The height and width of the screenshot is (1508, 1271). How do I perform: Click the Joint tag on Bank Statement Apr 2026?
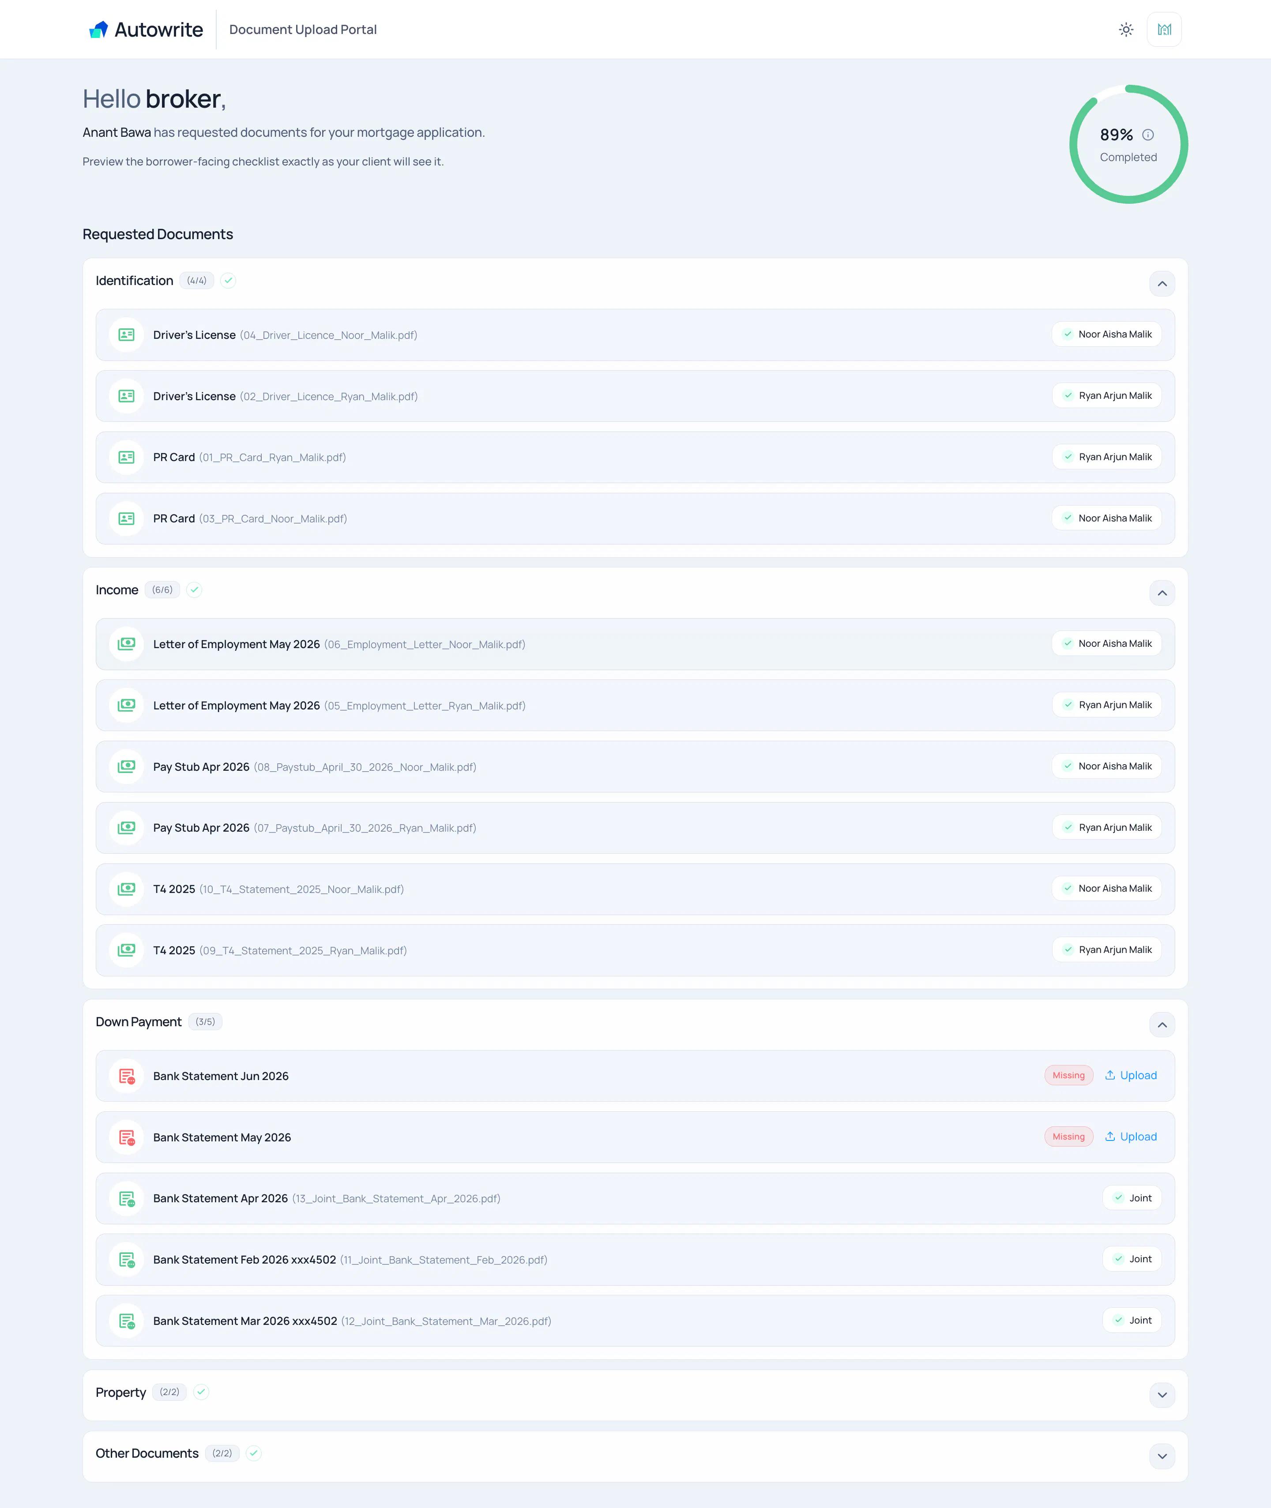pyautogui.click(x=1131, y=1197)
